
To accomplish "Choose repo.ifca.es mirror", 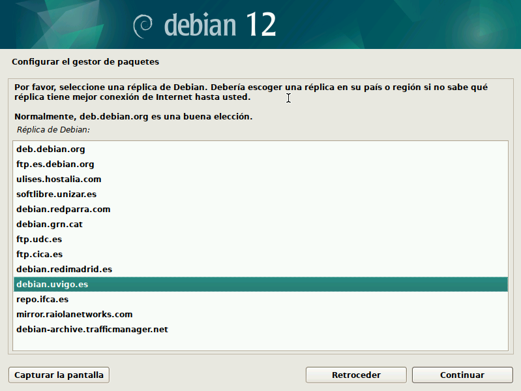I will point(42,300).
